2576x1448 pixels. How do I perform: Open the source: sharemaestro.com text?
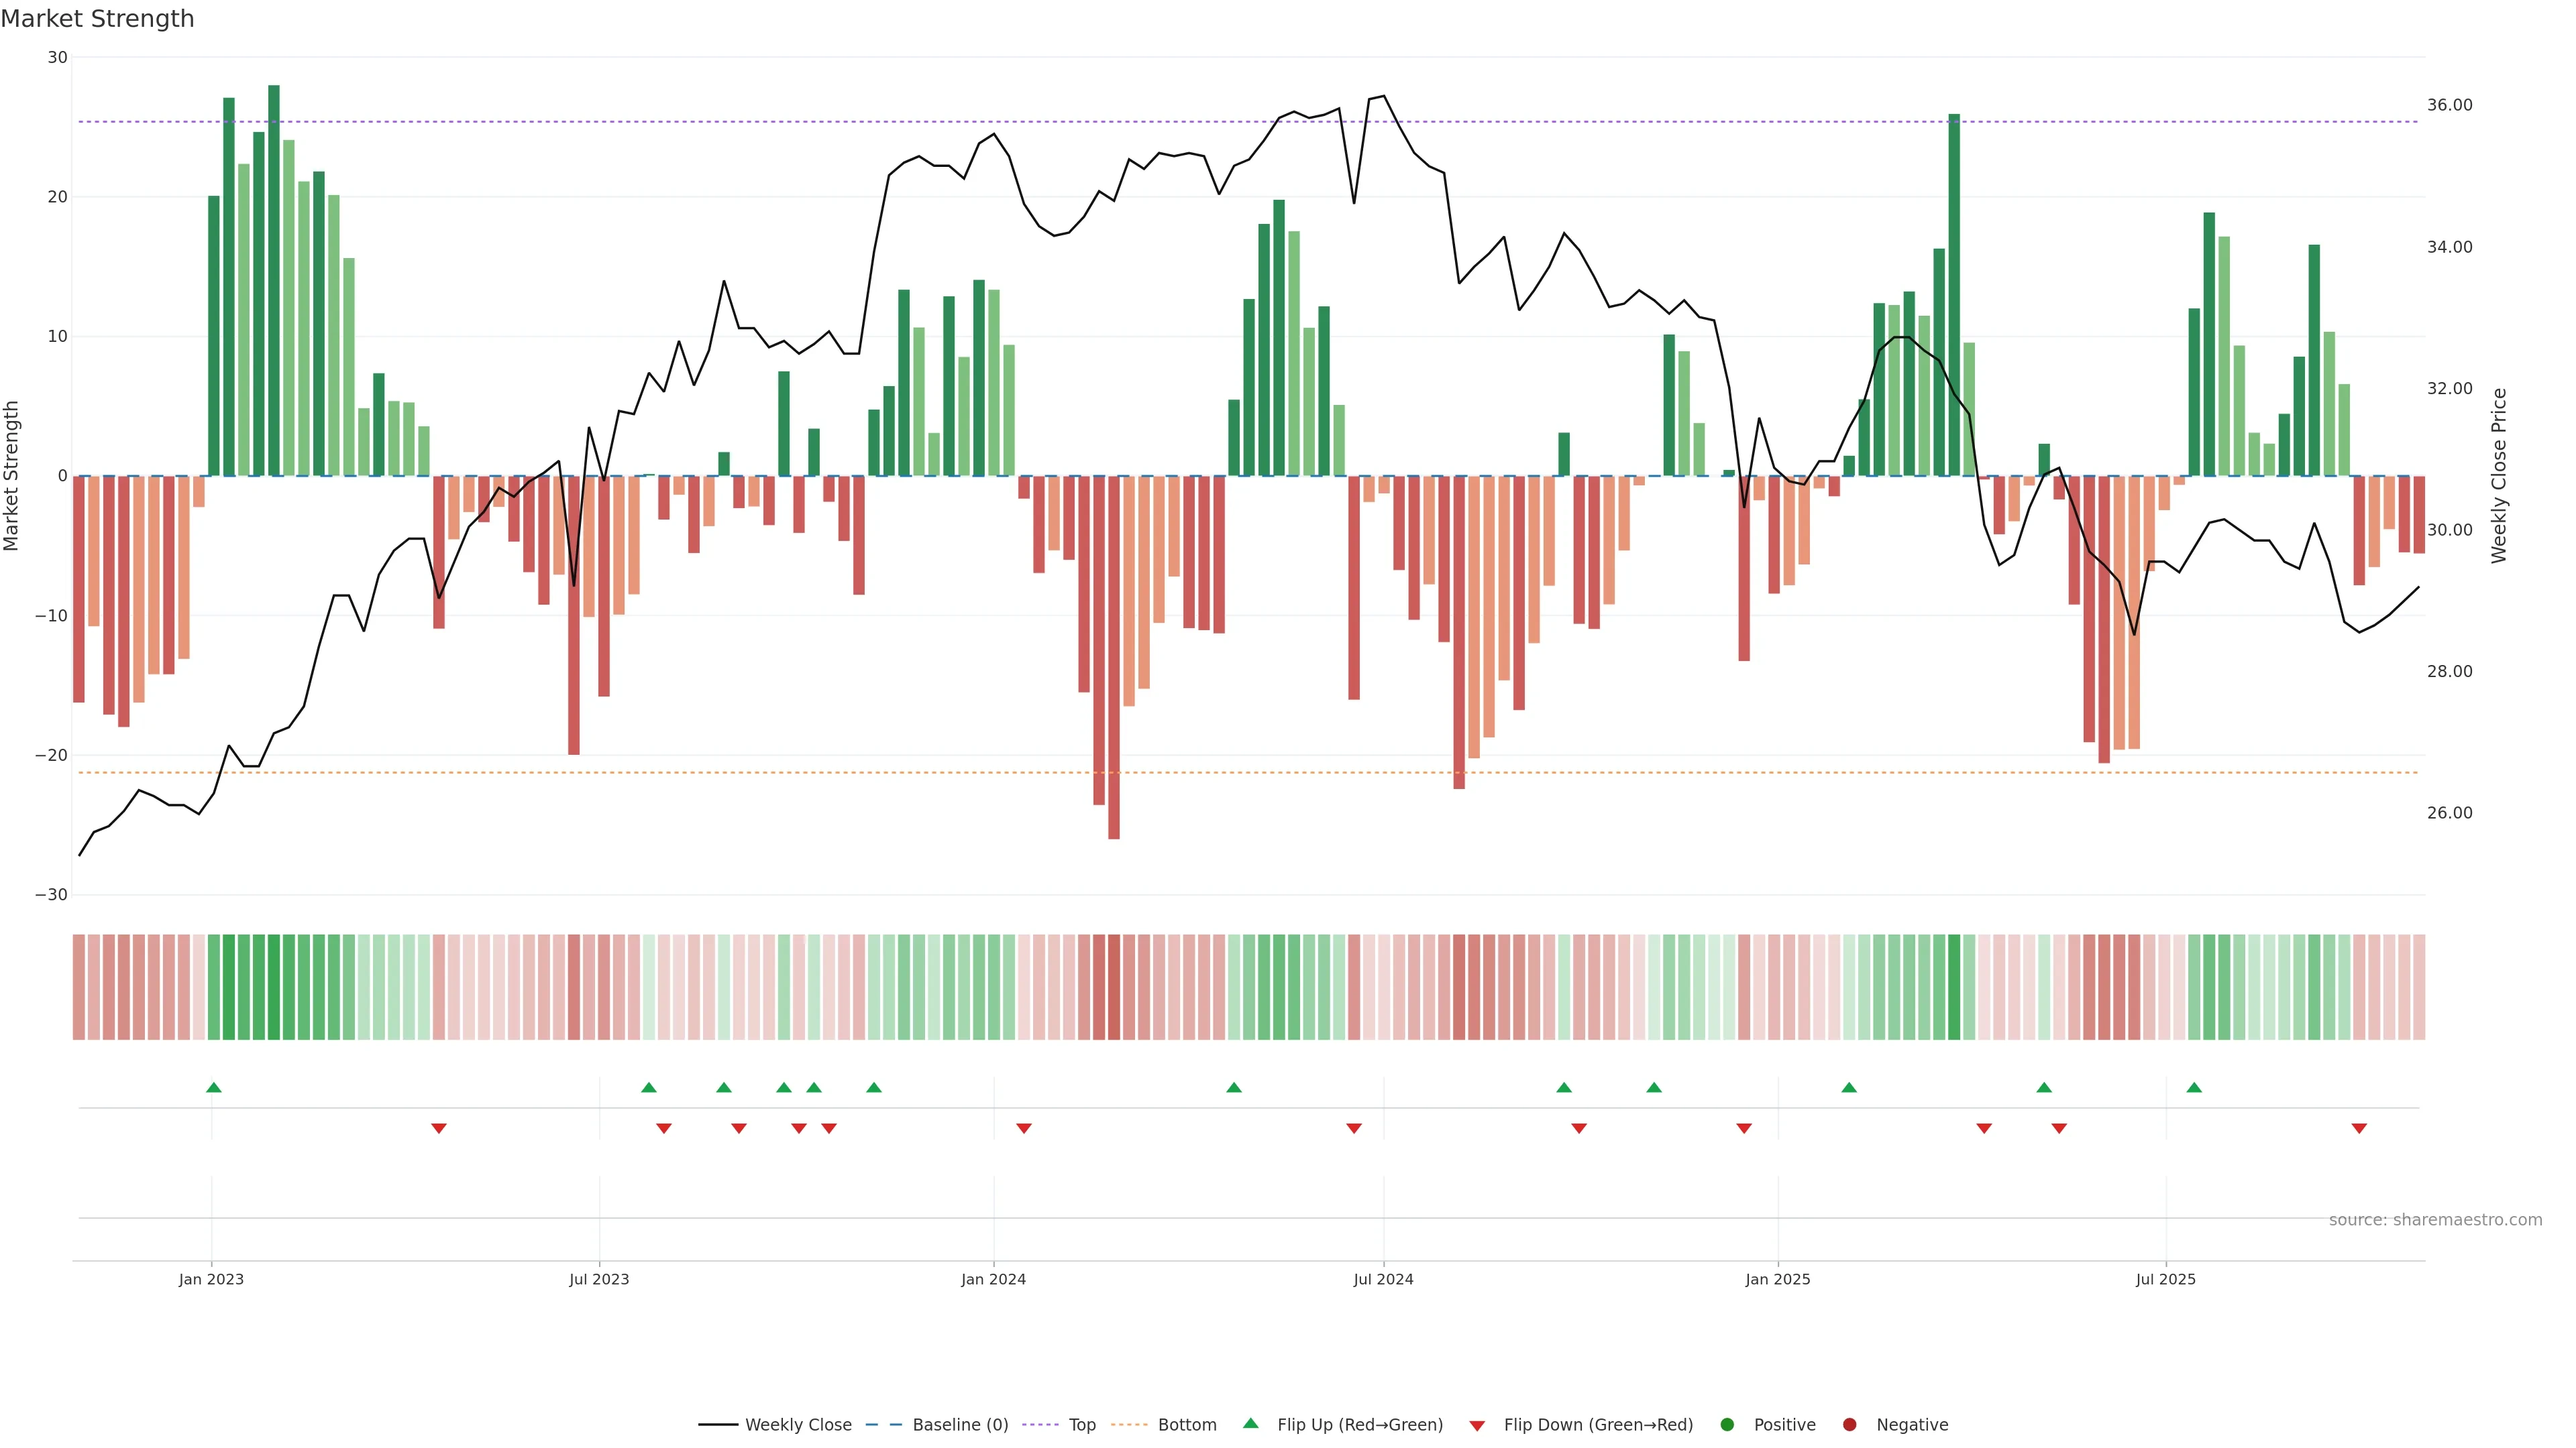click(2435, 1220)
